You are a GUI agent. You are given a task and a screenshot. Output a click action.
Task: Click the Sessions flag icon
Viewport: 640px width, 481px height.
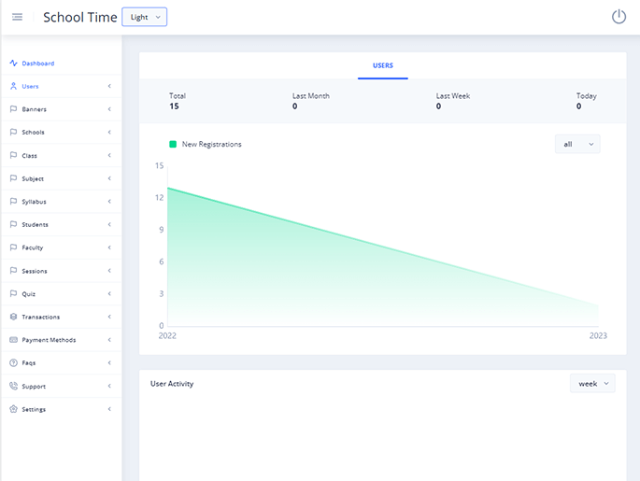click(13, 271)
